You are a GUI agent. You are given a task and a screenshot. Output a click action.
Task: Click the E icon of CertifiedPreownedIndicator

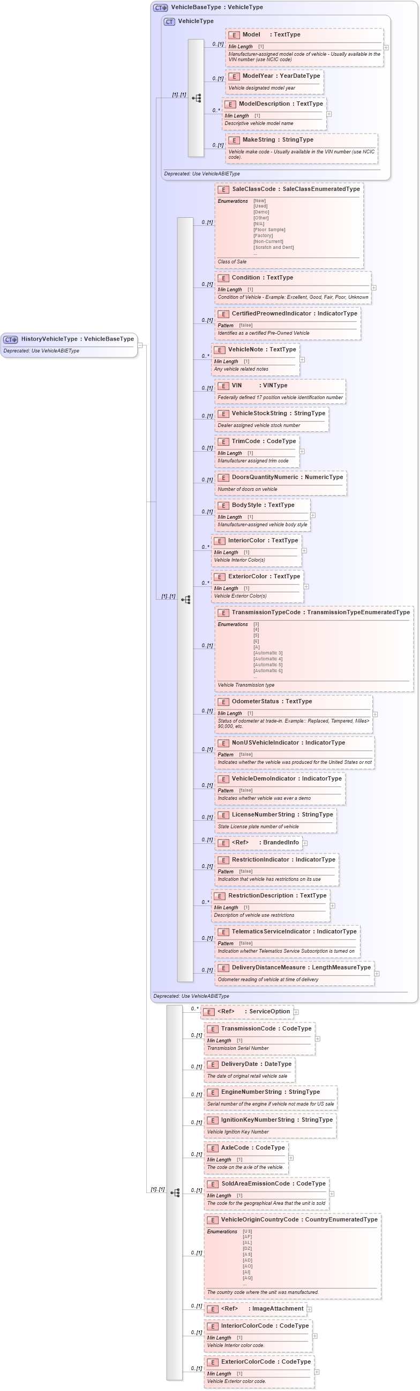click(223, 314)
